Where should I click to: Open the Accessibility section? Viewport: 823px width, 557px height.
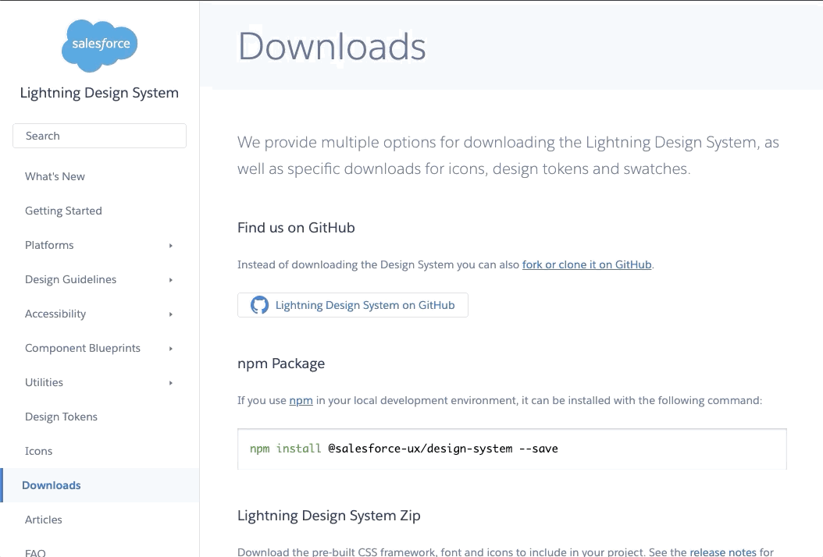tap(55, 314)
